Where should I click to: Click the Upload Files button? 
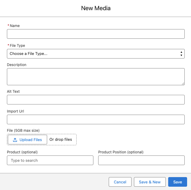tap(27, 140)
